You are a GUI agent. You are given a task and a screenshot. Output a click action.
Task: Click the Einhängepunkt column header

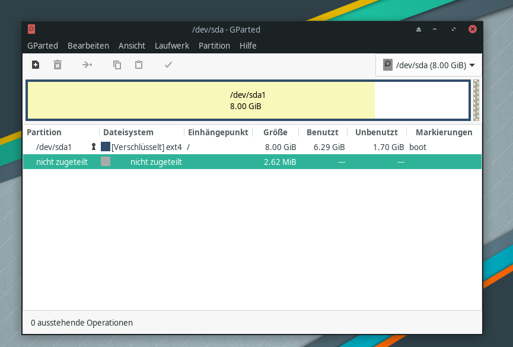click(x=218, y=132)
